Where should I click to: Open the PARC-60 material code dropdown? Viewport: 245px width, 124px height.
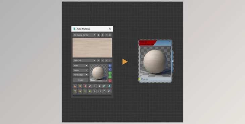pyautogui.click(x=84, y=60)
